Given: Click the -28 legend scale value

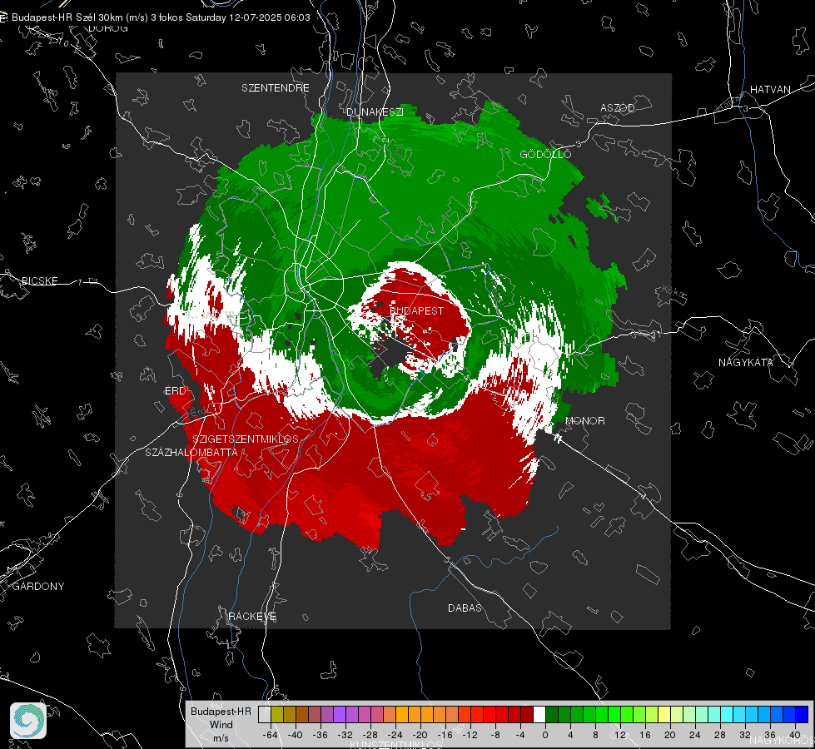Looking at the screenshot, I should [370, 735].
